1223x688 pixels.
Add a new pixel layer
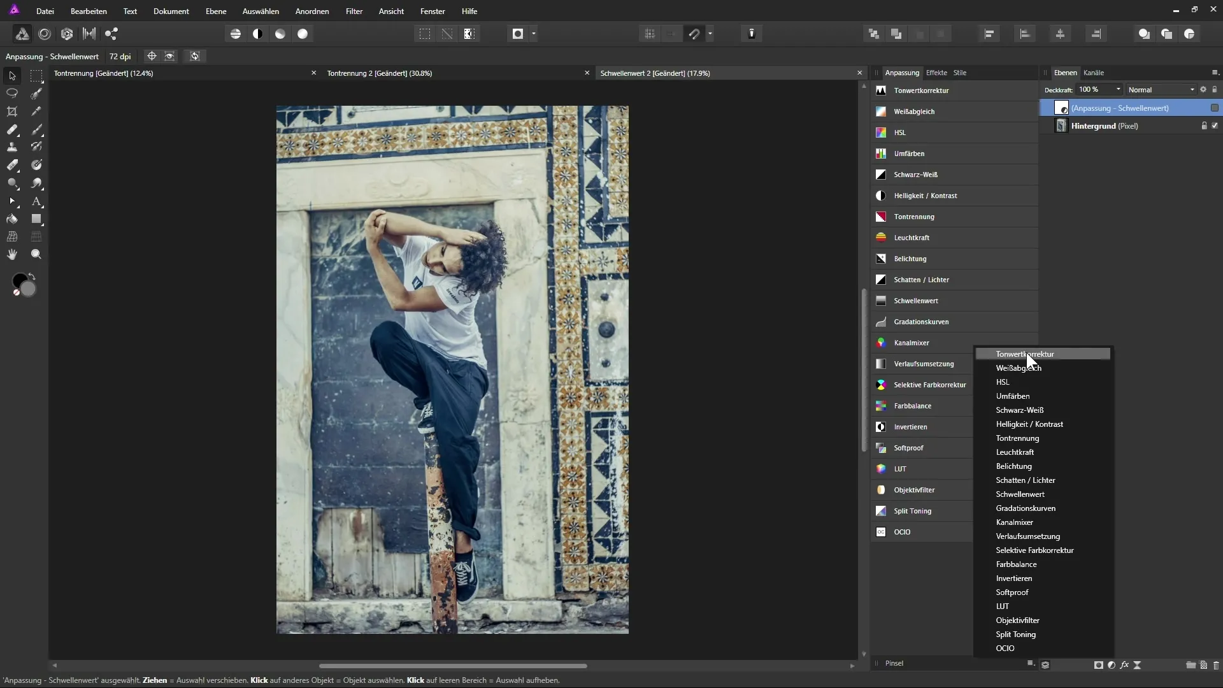(1204, 665)
